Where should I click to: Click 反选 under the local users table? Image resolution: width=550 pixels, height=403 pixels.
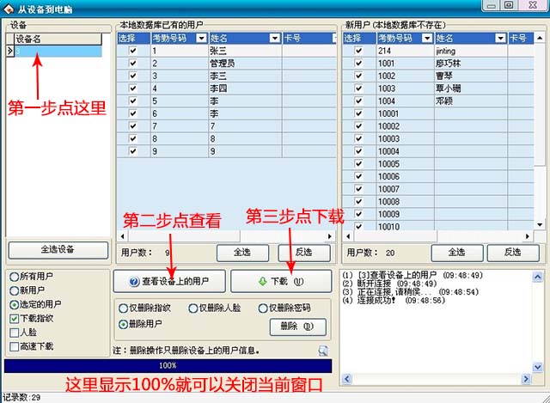click(303, 253)
